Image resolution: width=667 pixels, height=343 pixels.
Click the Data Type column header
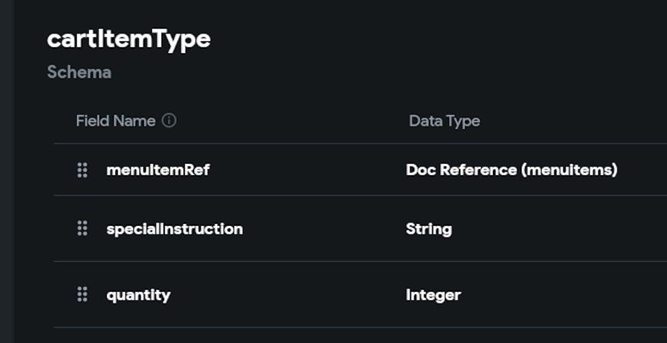(x=444, y=121)
